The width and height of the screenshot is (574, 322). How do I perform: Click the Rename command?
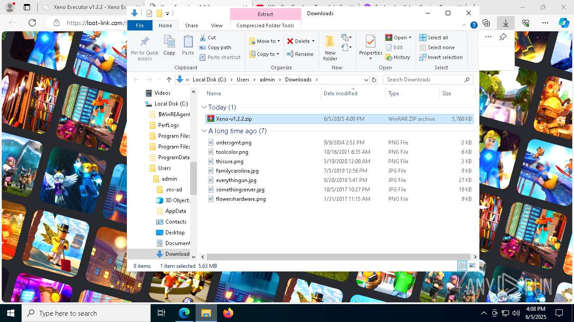(300, 54)
